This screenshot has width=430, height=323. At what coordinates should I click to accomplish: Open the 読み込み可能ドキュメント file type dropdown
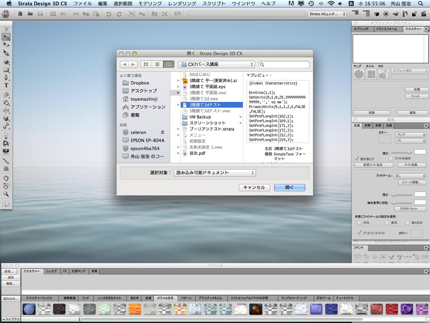(215, 173)
